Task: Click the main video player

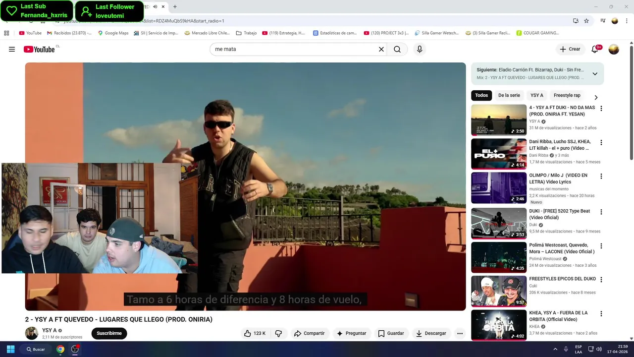Action: 245,186
